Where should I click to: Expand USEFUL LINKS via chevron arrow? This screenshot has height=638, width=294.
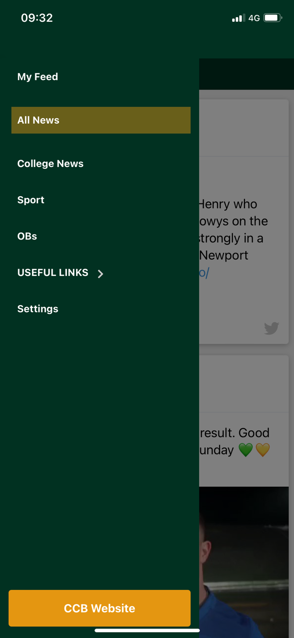click(100, 274)
